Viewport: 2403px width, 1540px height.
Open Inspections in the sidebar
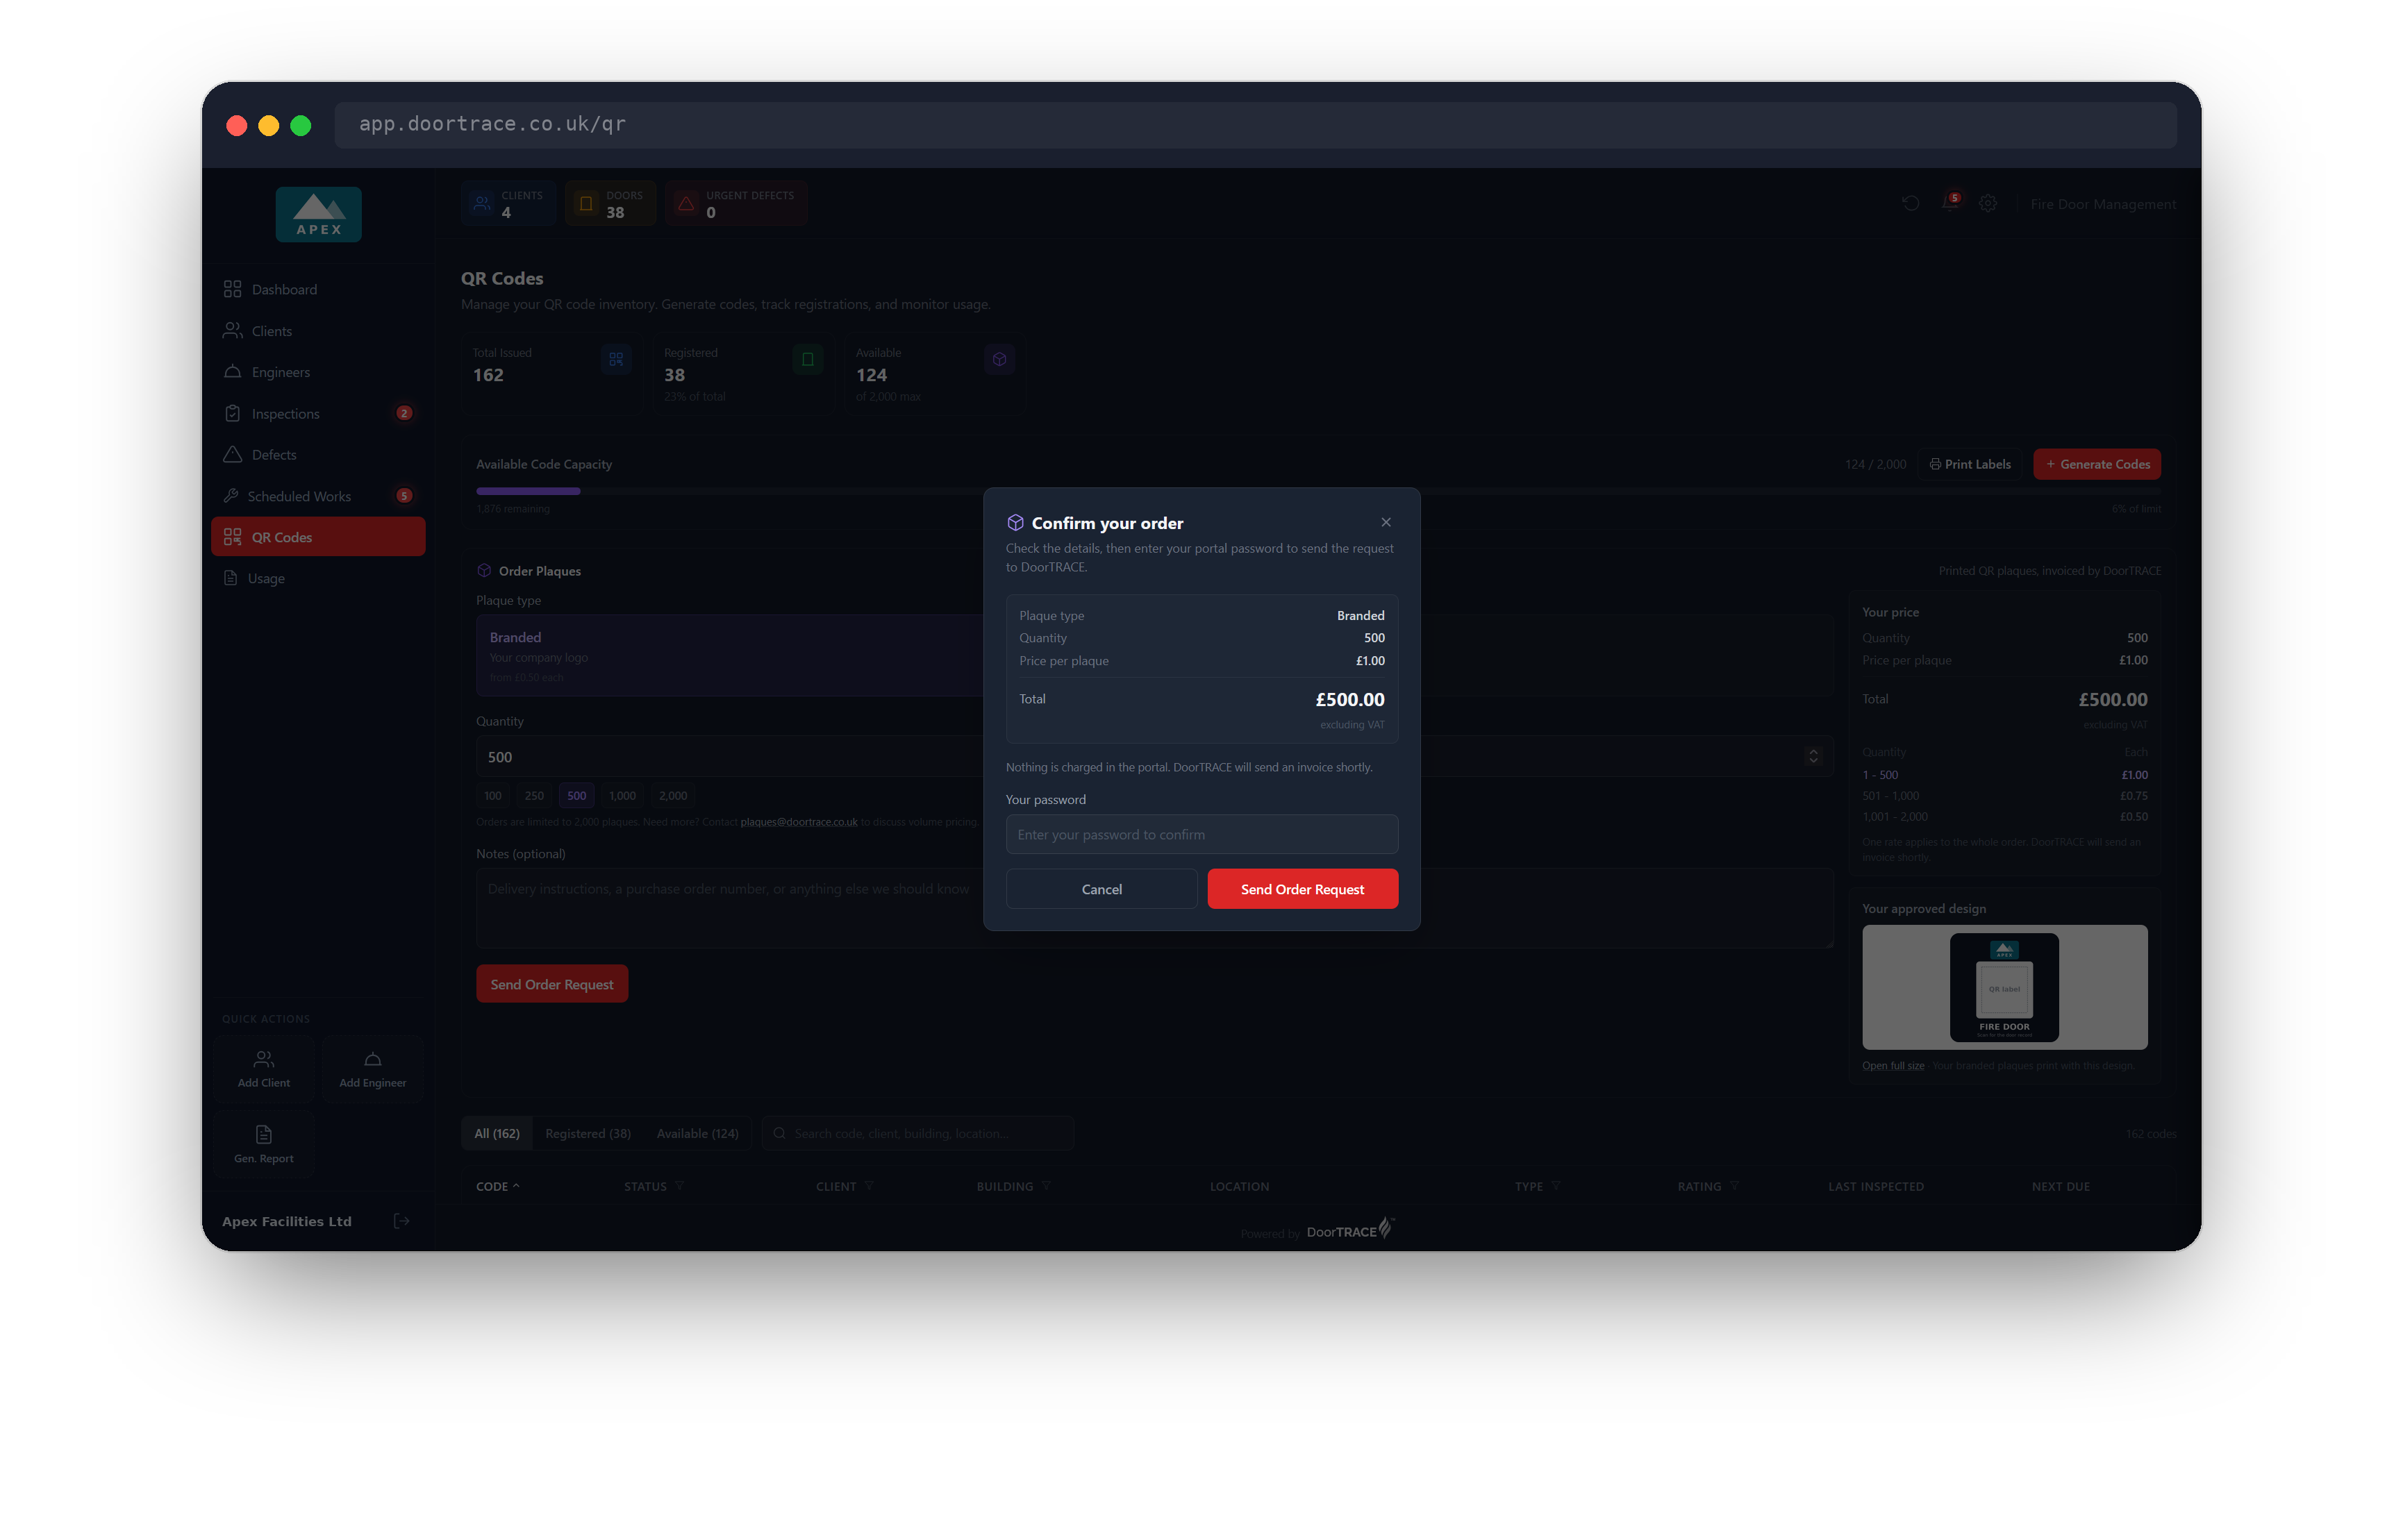tap(318, 413)
